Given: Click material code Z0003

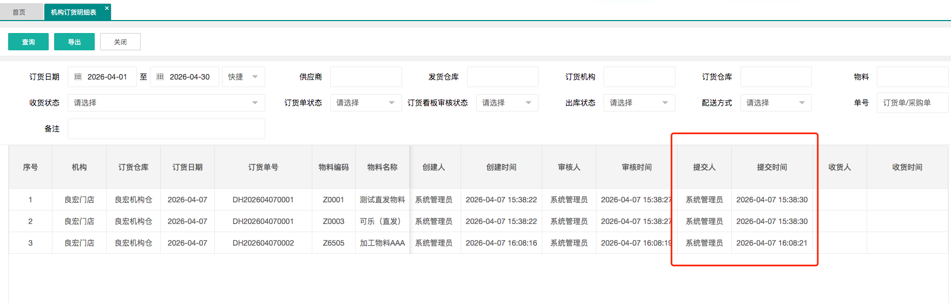Looking at the screenshot, I should click(x=334, y=221).
